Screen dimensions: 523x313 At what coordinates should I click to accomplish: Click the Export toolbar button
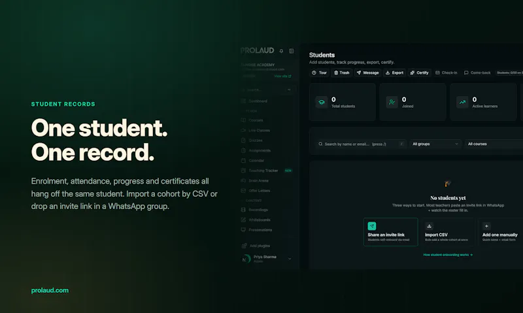pos(394,73)
